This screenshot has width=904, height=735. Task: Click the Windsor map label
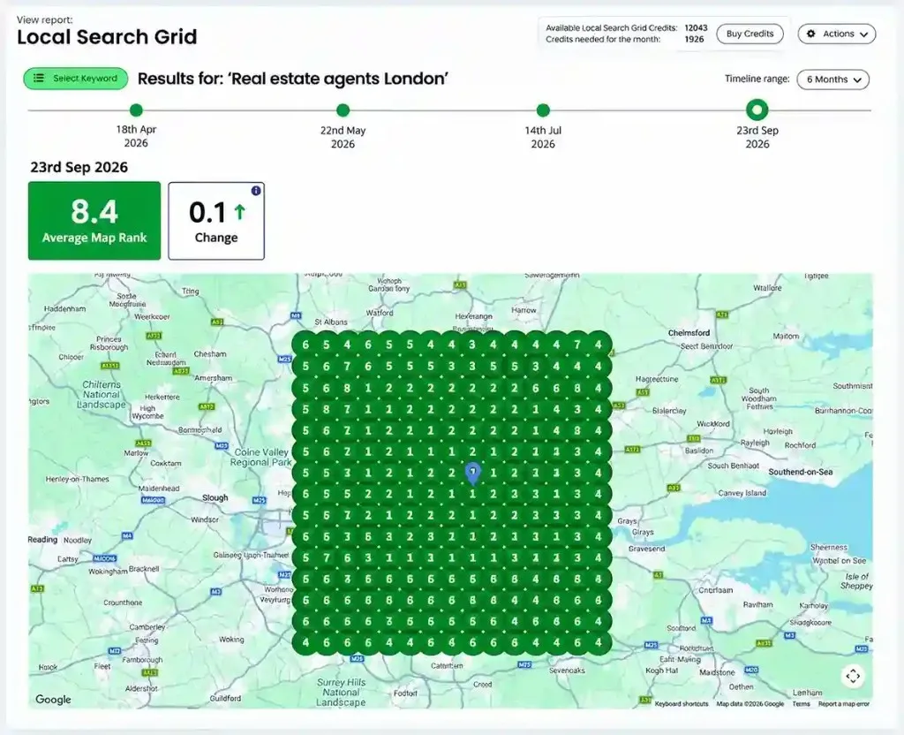[205, 519]
